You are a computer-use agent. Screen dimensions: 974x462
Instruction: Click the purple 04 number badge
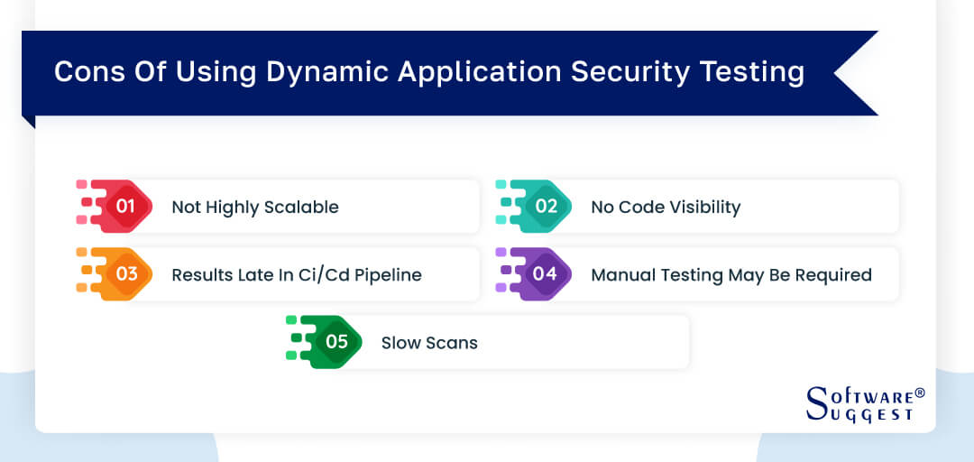(x=546, y=274)
